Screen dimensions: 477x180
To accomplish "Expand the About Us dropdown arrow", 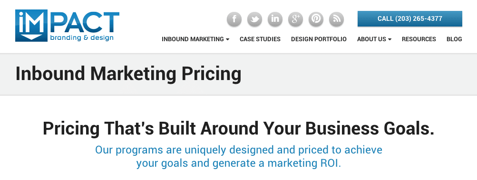I will coord(389,39).
